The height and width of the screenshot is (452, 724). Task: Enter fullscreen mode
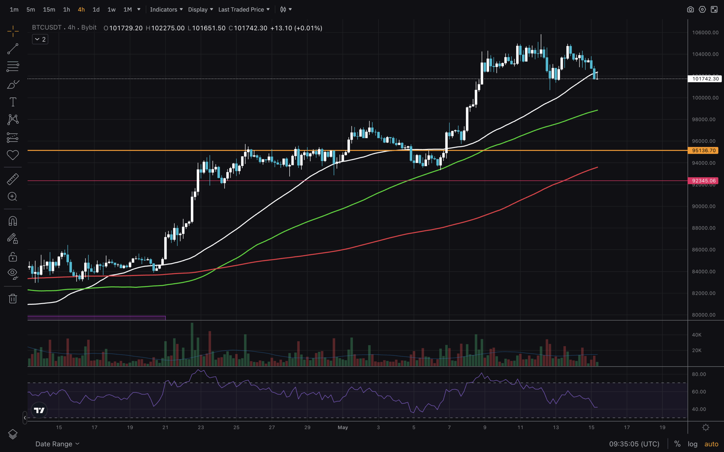(714, 10)
